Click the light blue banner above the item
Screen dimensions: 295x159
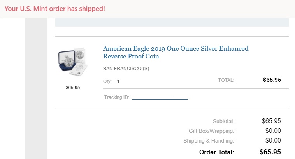[x=172, y=22]
